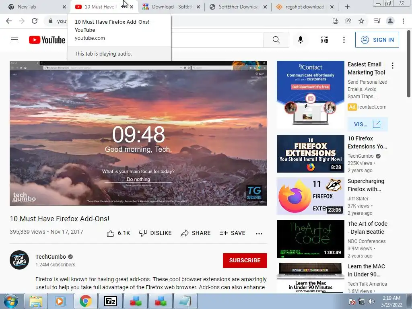412x309 pixels.
Task: Open the Action Center flag icon
Action: click(352, 301)
